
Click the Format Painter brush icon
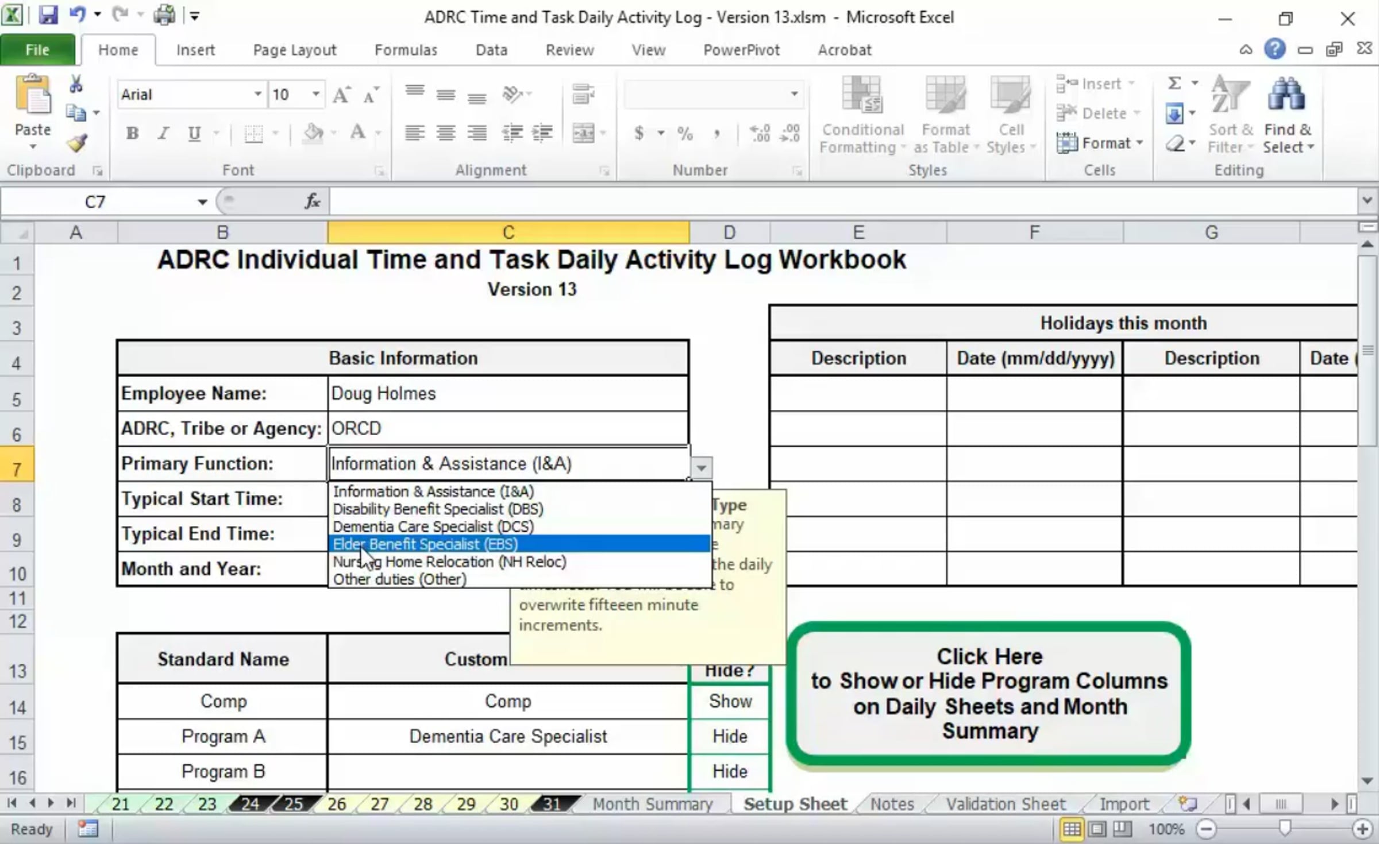pyautogui.click(x=77, y=142)
